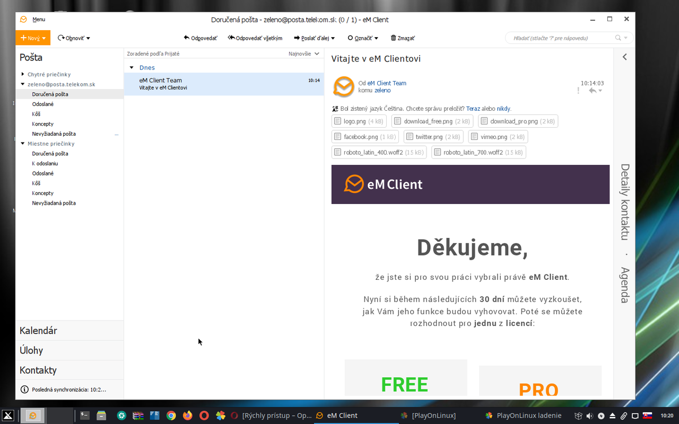Launch Opera from taskbar
This screenshot has width=679, height=424.
coord(204,416)
